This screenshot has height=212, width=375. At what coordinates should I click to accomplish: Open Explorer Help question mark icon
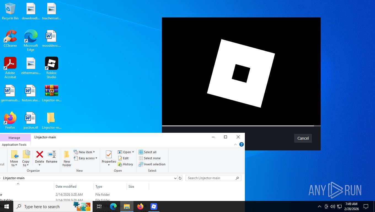click(x=242, y=144)
